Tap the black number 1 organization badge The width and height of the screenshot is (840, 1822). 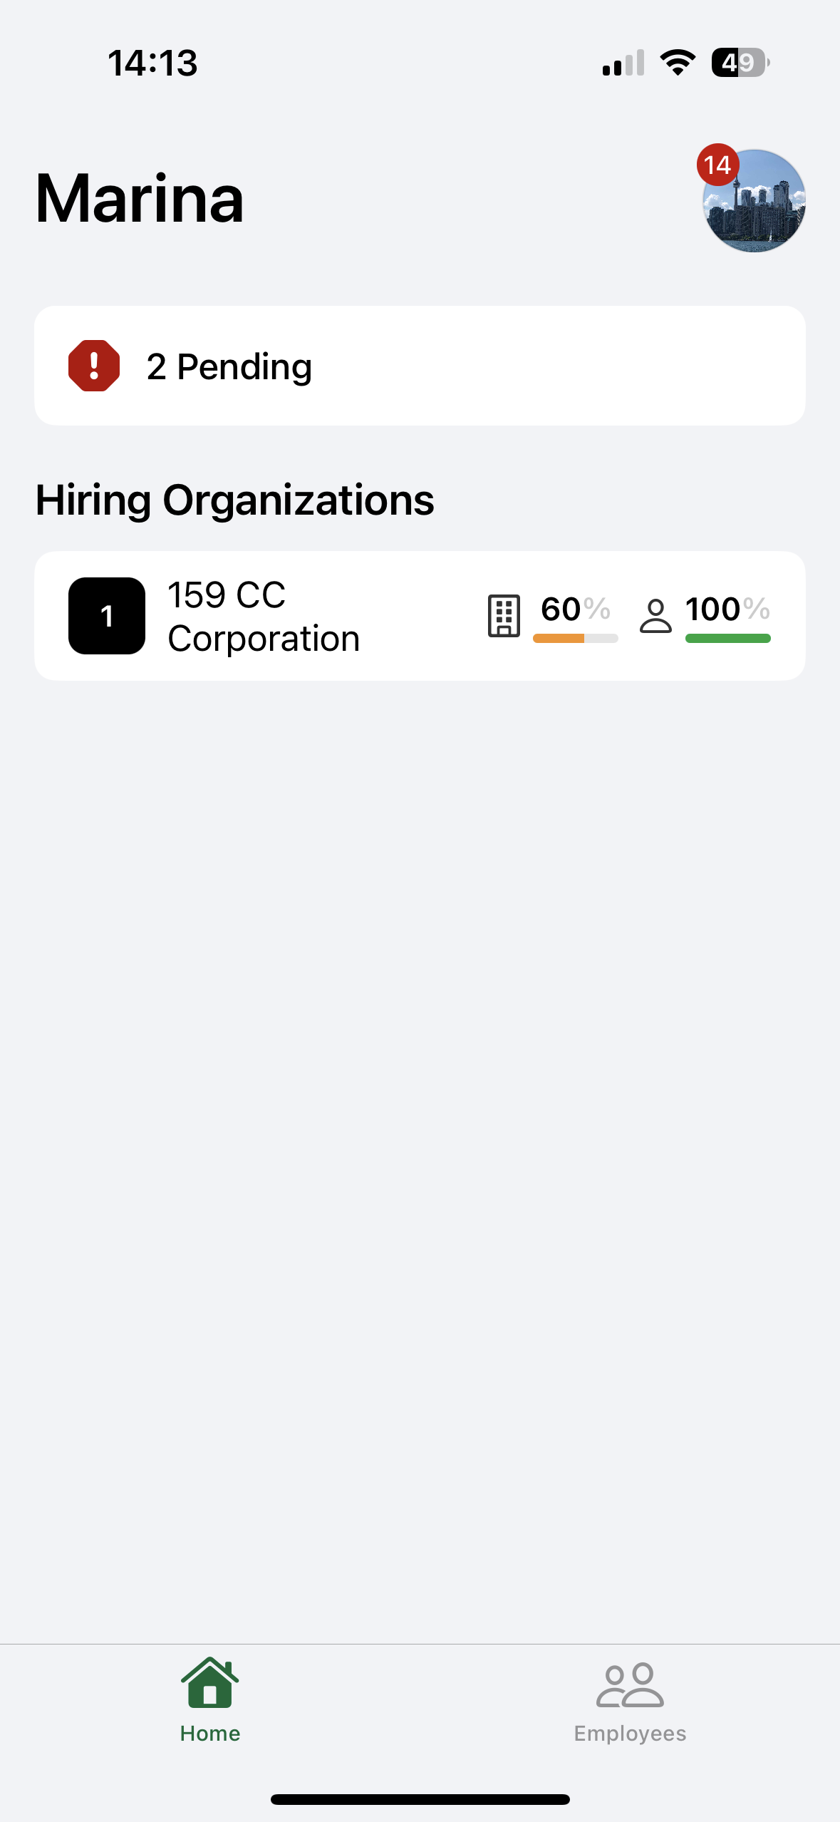(x=107, y=616)
